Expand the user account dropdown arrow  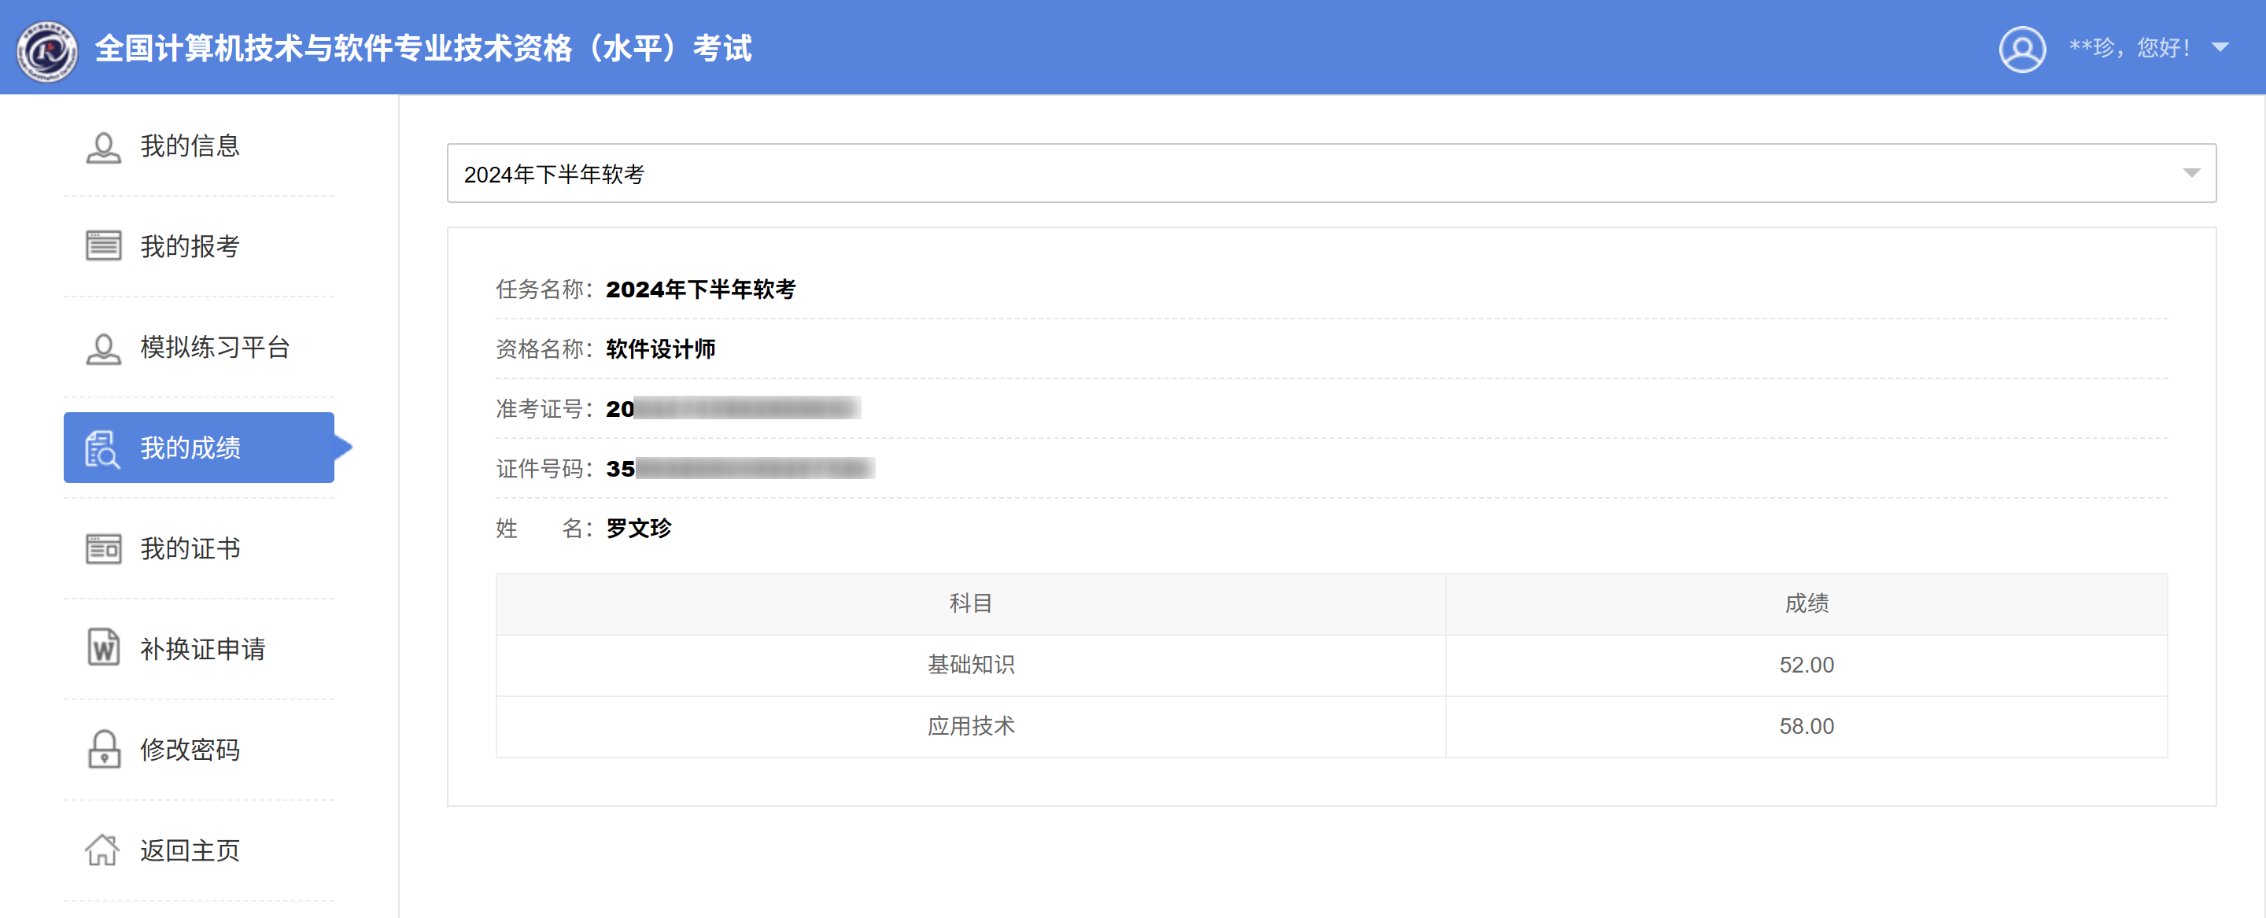2220,47
